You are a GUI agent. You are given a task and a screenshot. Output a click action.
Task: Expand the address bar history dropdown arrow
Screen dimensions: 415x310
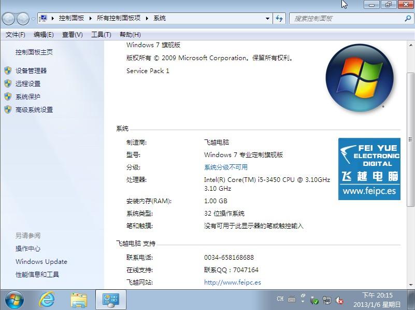tap(268, 18)
